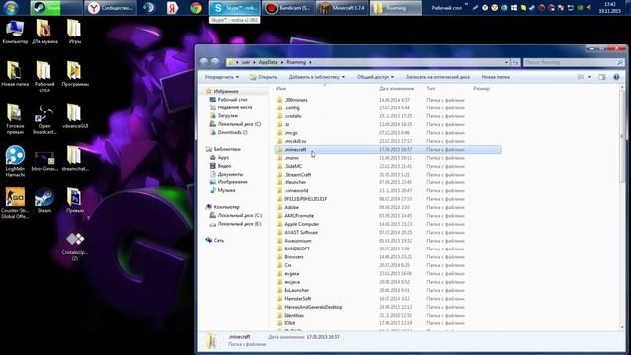
Task: Toggle the preview pane in Explorer
Action: click(x=602, y=77)
